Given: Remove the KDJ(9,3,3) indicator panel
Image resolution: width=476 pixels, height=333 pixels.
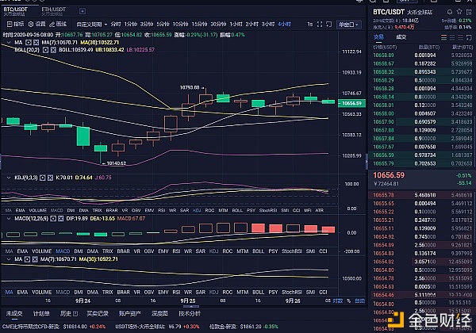Looking at the screenshot, I should point(50,178).
